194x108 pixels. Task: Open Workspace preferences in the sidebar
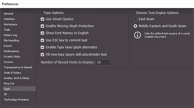[x=10, y=24]
